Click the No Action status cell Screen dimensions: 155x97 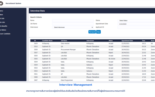[112, 59]
